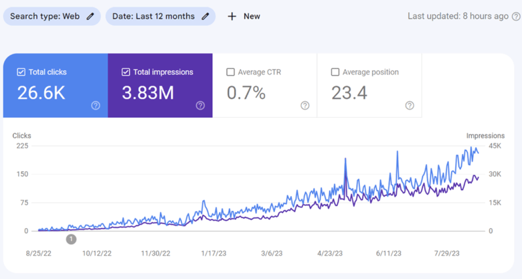The height and width of the screenshot is (279, 522).
Task: Open help icon in Average position card
Action: pyautogui.click(x=410, y=106)
